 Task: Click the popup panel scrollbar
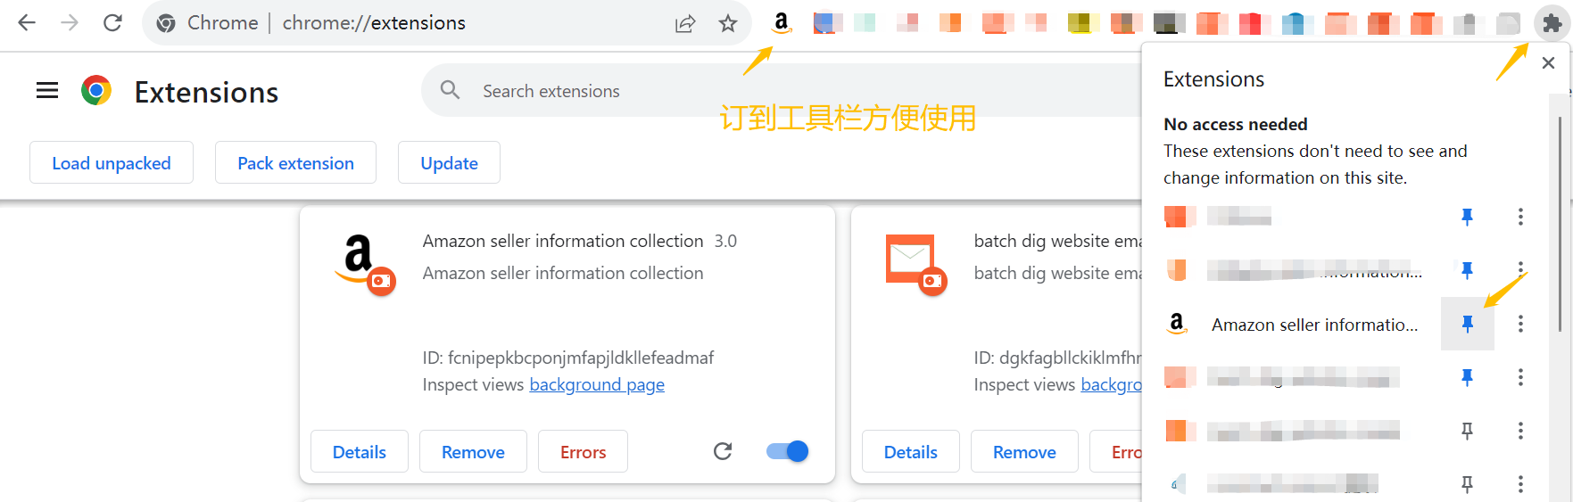click(x=1561, y=223)
